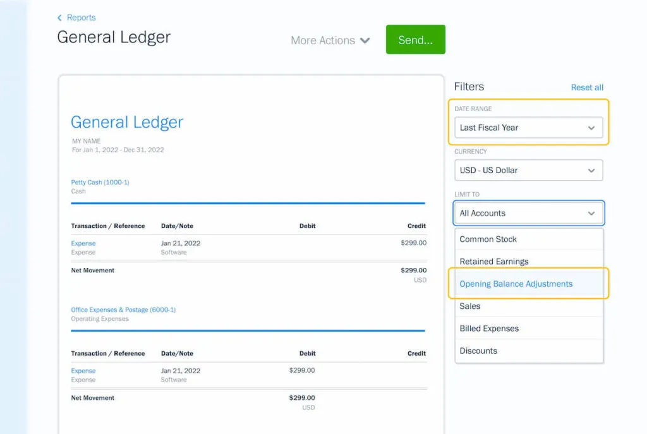Select Retained Earnings from the accounts list
This screenshot has height=434, width=647.
click(493, 262)
